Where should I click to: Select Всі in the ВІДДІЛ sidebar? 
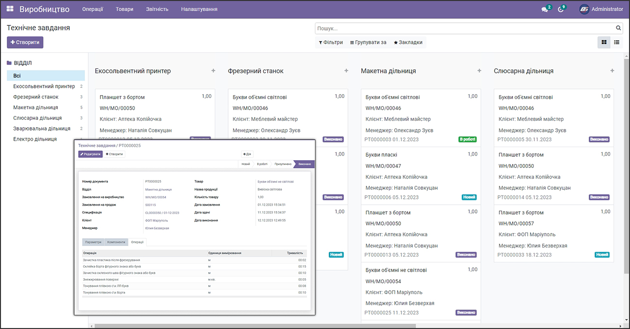(x=46, y=76)
